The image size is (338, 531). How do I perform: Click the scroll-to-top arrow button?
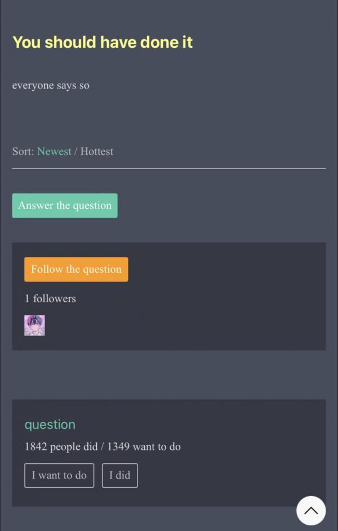coord(311,511)
